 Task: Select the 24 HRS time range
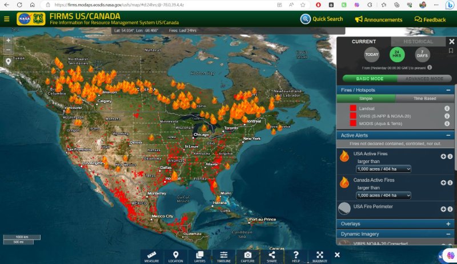397,54
